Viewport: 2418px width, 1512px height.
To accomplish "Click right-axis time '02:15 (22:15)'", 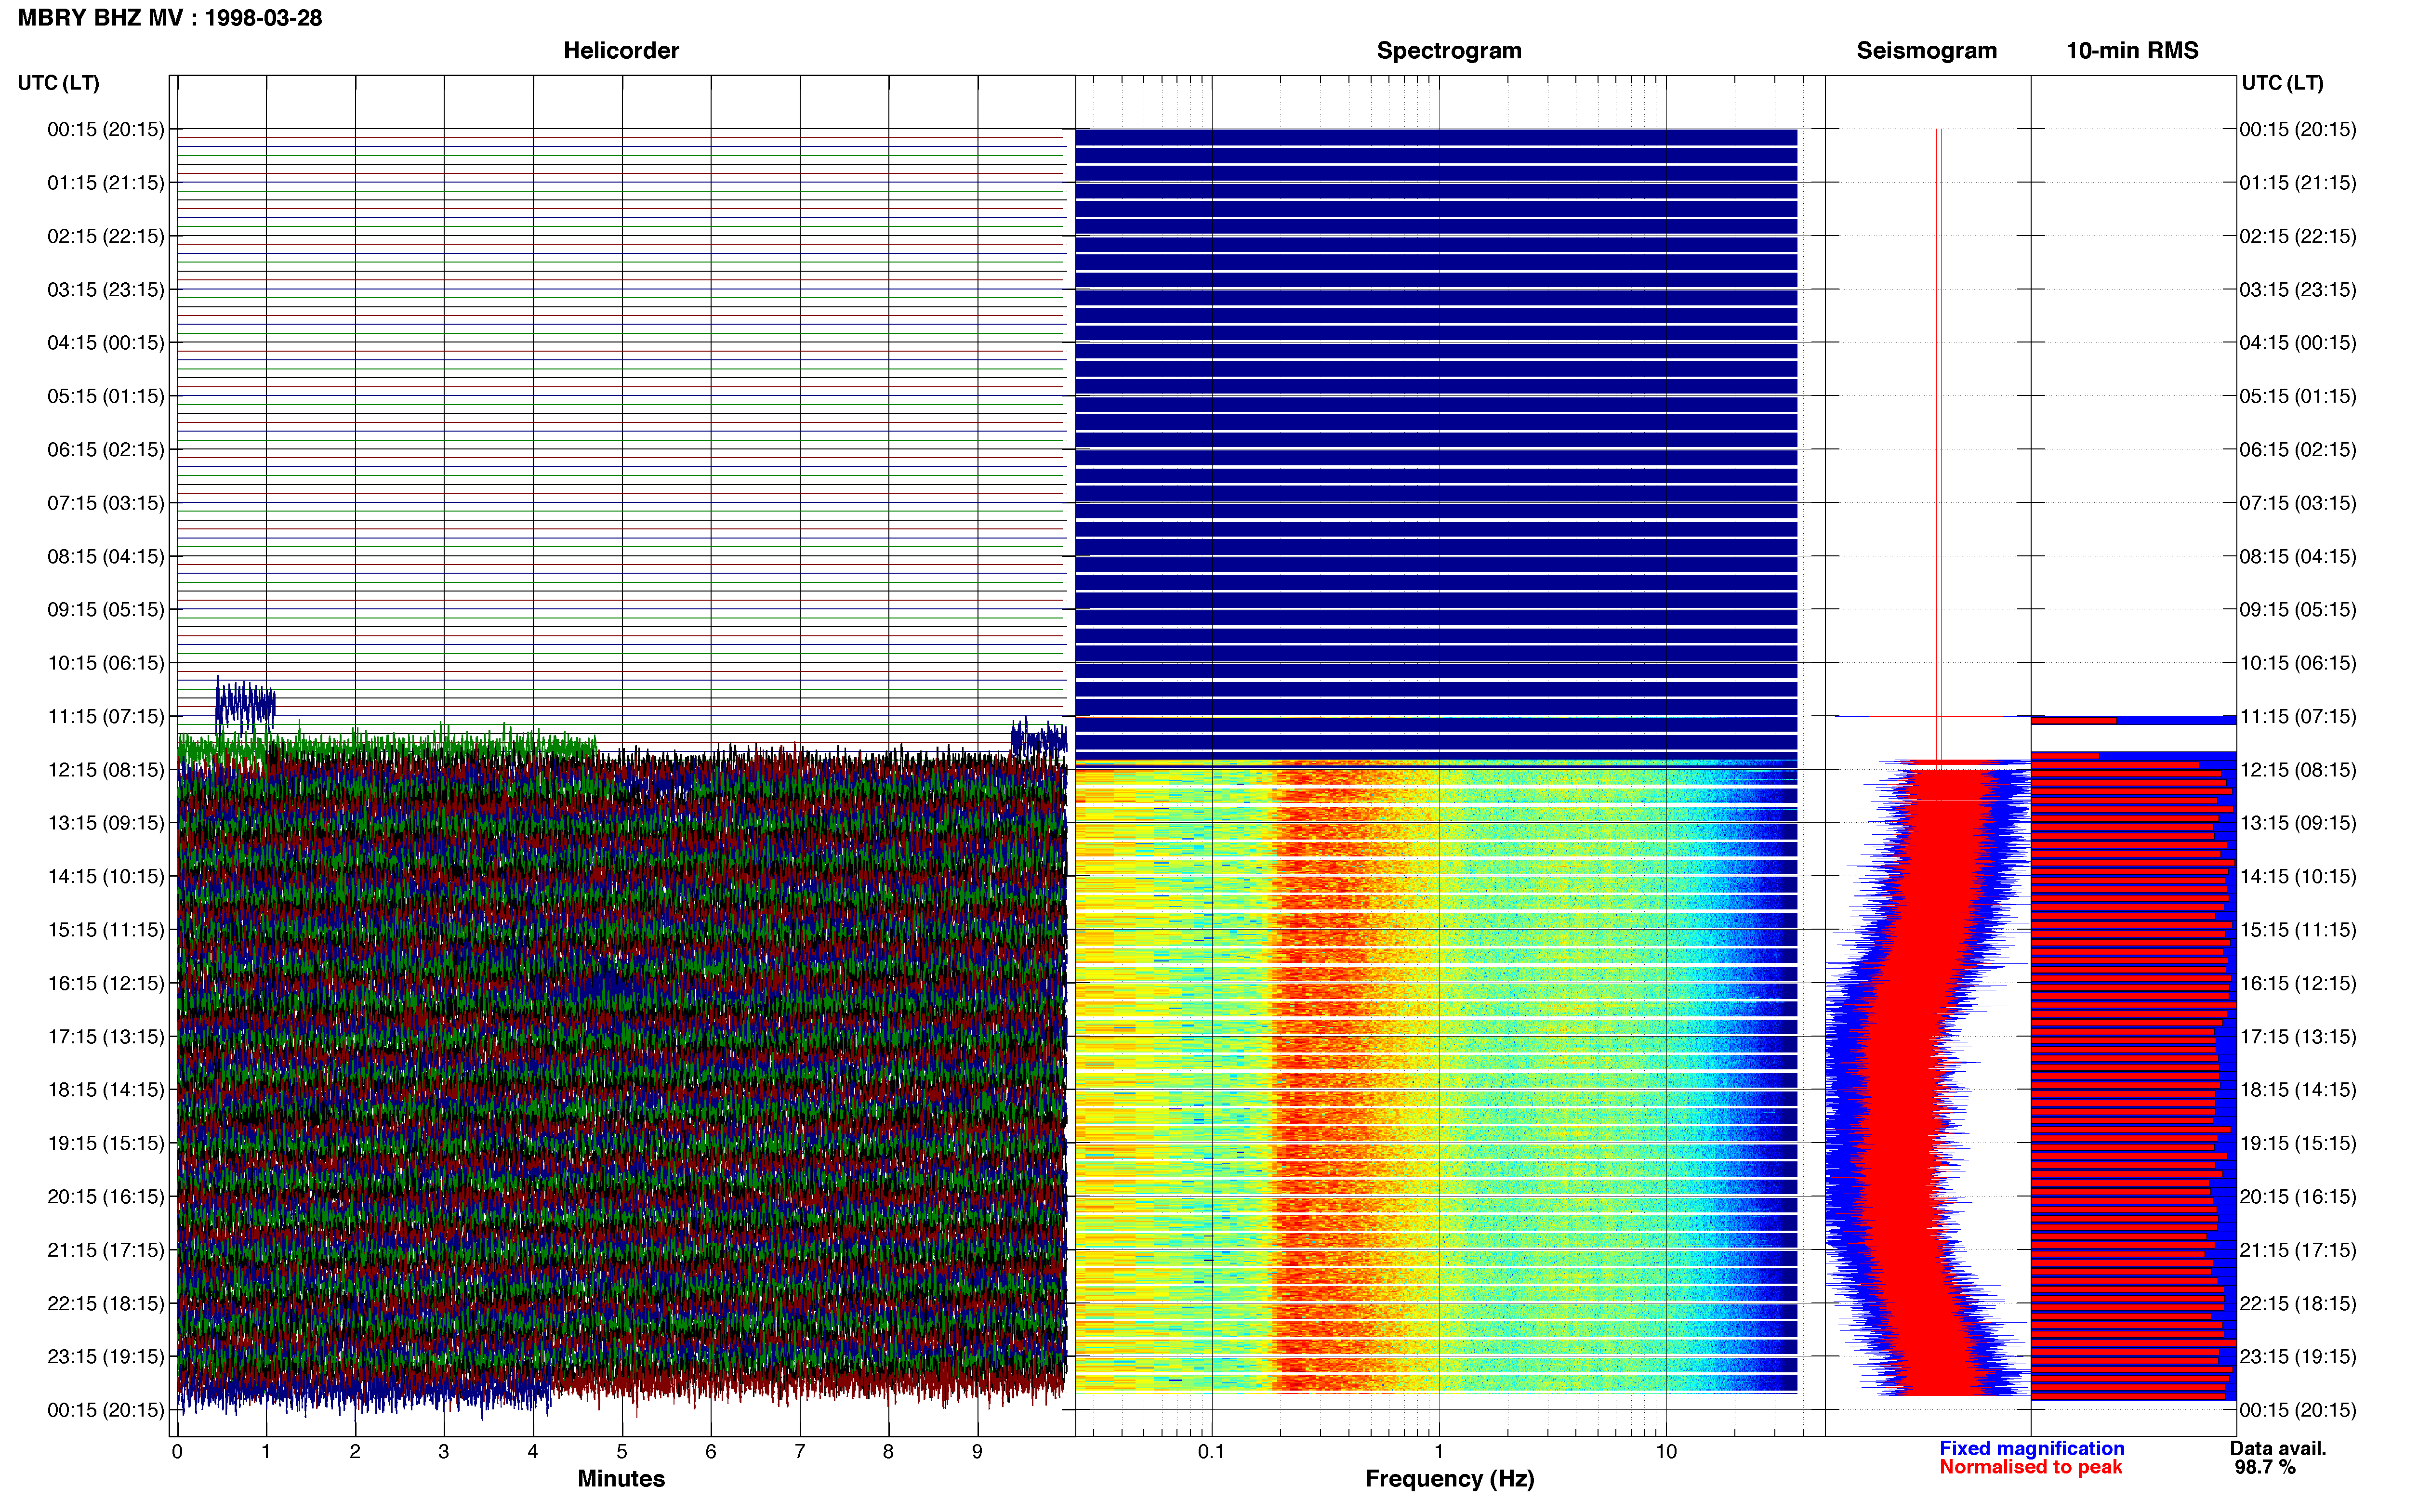I will point(2298,236).
